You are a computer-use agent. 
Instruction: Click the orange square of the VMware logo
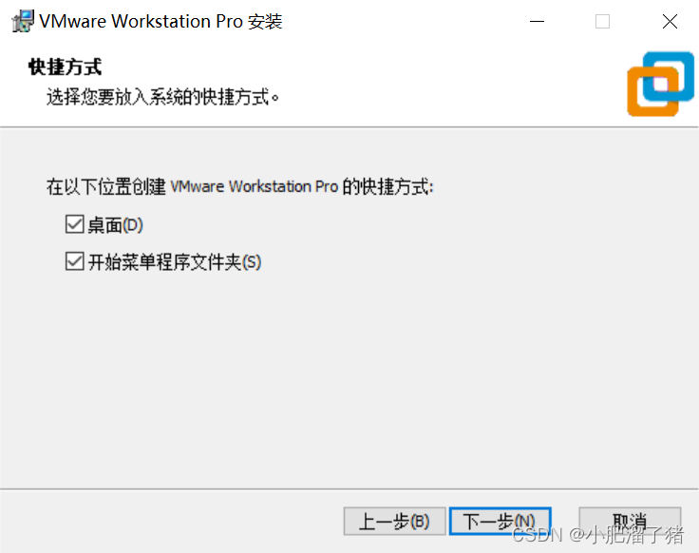click(x=652, y=91)
